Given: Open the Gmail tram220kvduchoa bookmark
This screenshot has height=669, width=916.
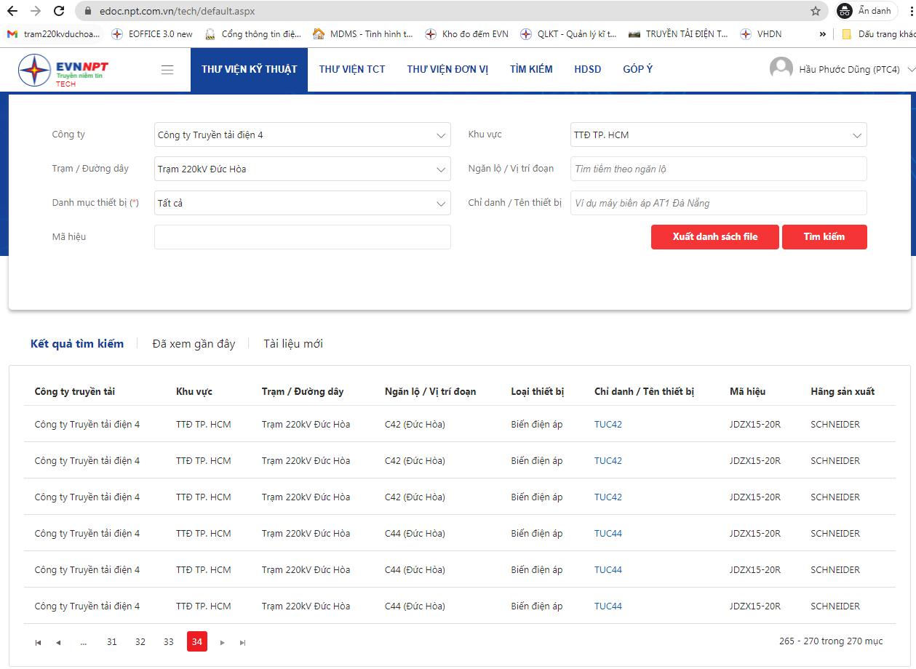Looking at the screenshot, I should click(54, 34).
